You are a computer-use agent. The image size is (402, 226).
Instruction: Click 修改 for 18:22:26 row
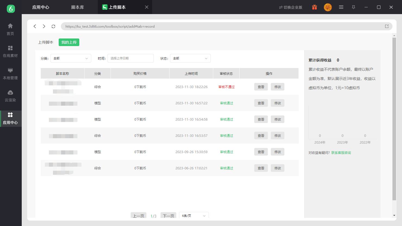coord(278,87)
